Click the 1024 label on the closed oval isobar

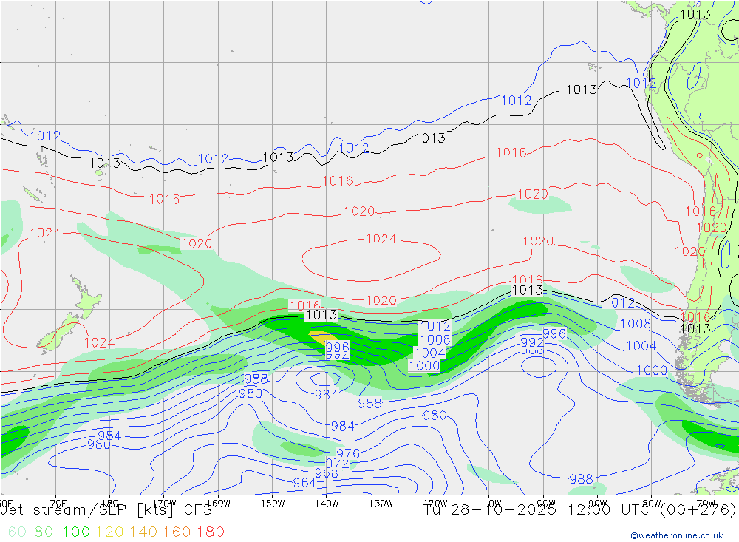(x=381, y=239)
